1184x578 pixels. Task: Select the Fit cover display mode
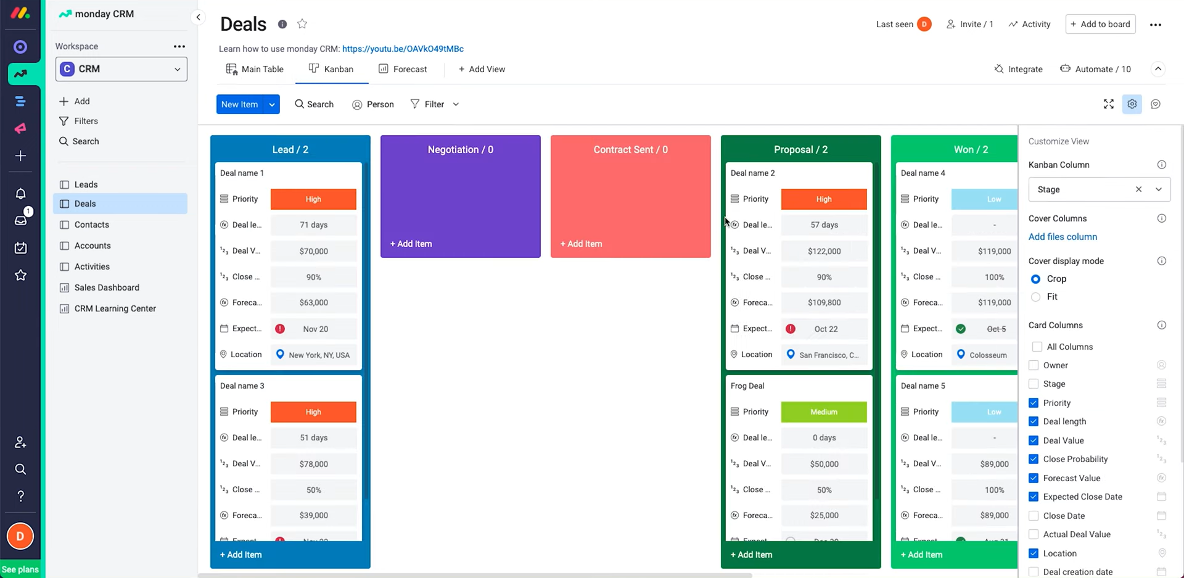[1035, 297]
